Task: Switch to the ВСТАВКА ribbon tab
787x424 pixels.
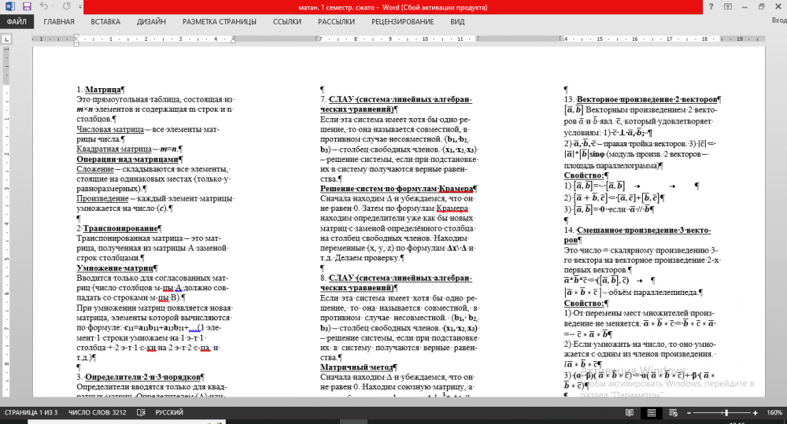Action: click(x=105, y=21)
